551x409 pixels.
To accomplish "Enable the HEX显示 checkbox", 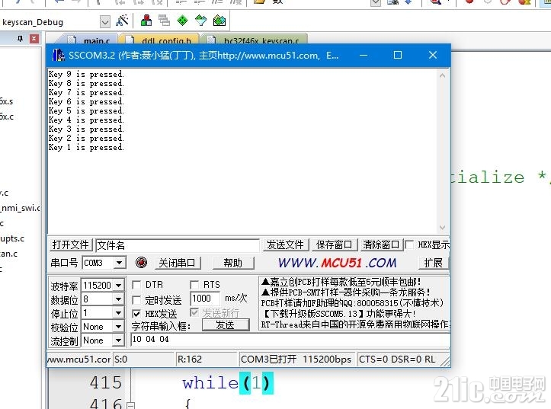I will pos(409,244).
